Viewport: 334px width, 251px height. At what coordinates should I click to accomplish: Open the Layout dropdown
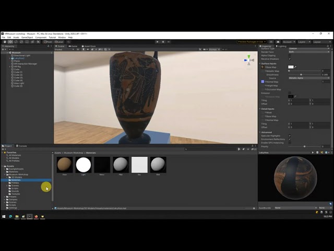tap(321, 42)
